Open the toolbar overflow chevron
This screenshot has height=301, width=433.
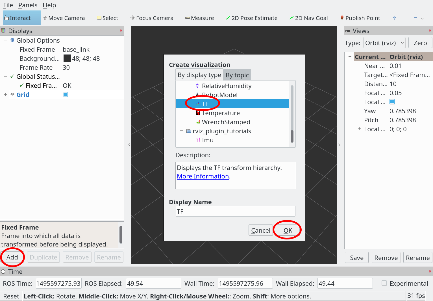coord(423,18)
